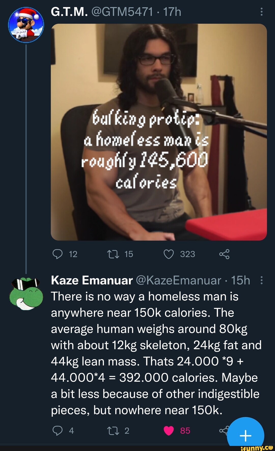Like G.T.M.'s tweet with 323 likes
Image resolution: width=275 pixels, height=451 pixels.
[169, 254]
